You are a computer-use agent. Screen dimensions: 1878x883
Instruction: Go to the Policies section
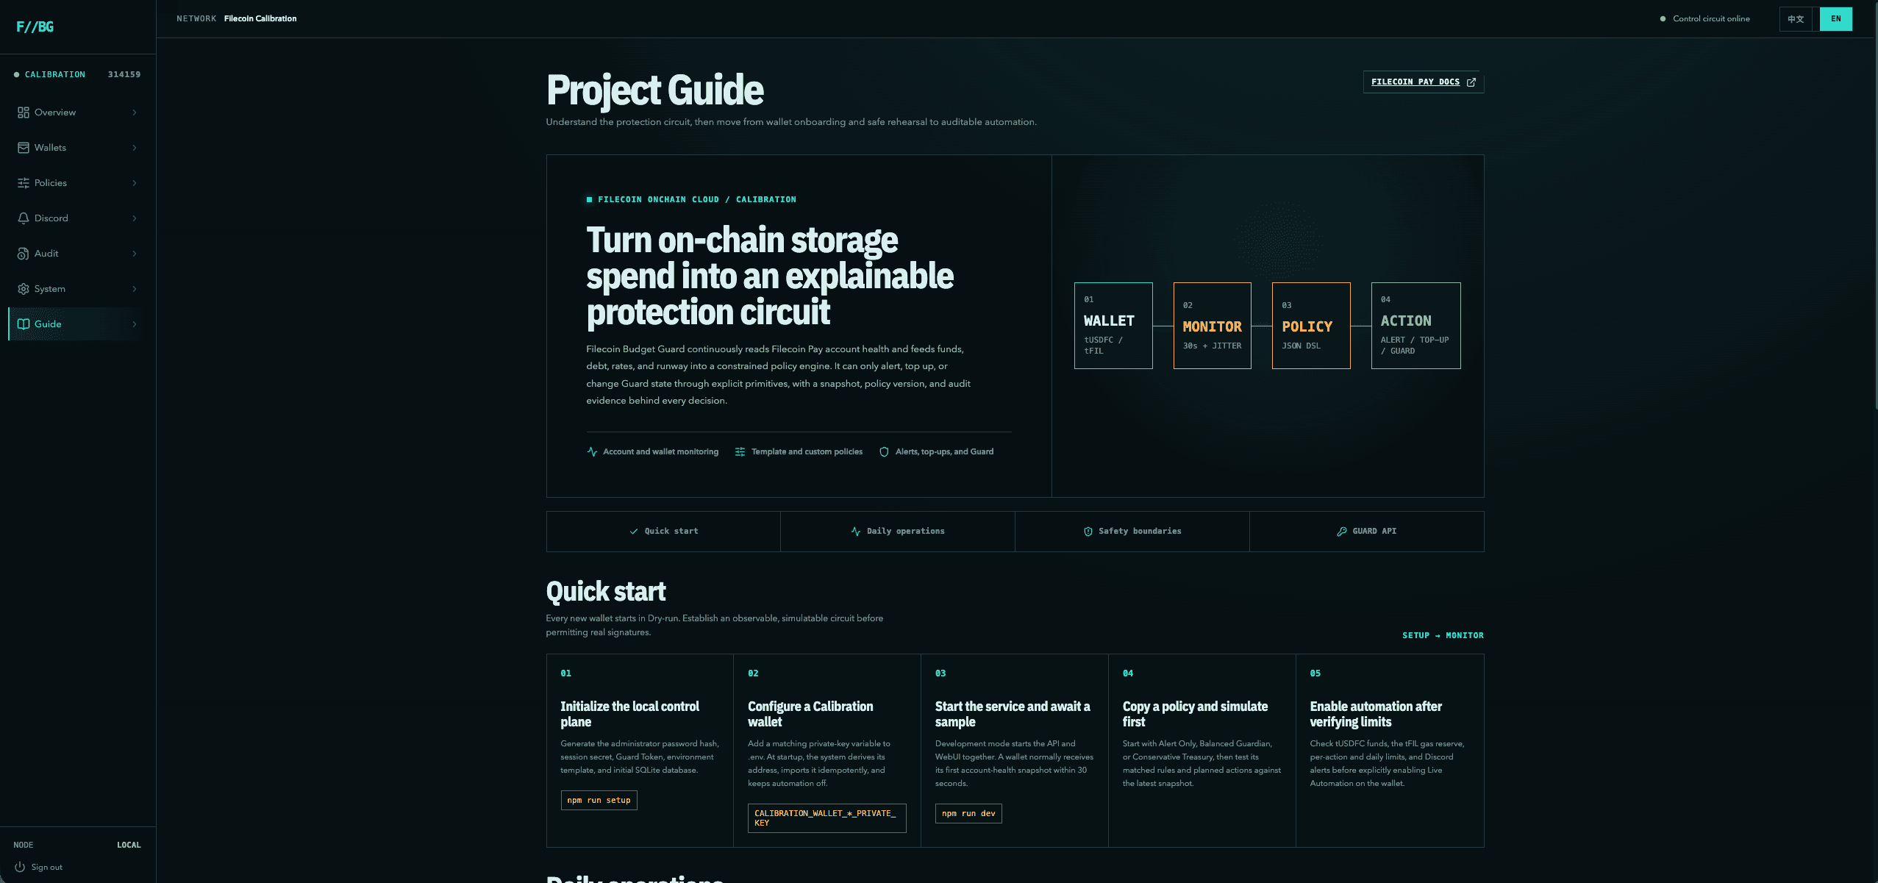pos(78,183)
